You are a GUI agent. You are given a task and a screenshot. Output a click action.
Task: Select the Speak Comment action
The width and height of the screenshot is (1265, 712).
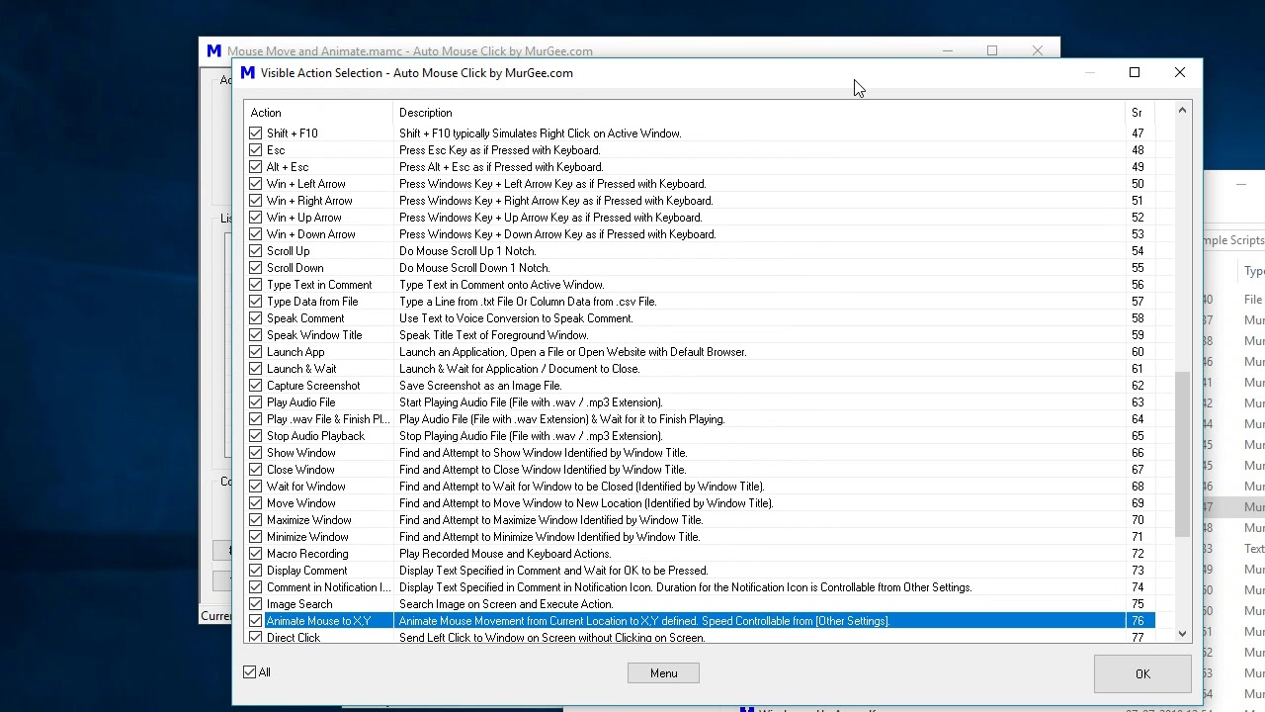coord(700,318)
